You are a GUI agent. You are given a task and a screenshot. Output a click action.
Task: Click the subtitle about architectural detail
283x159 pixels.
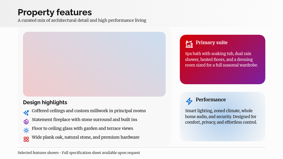(x=82, y=20)
